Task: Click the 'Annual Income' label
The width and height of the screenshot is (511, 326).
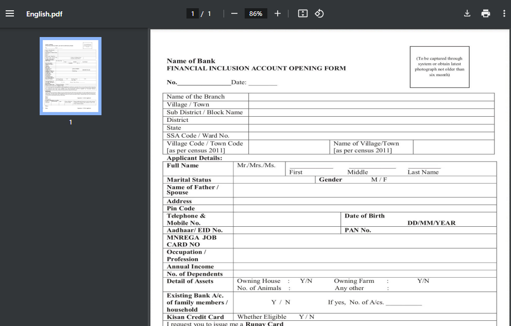Action: coord(190,267)
